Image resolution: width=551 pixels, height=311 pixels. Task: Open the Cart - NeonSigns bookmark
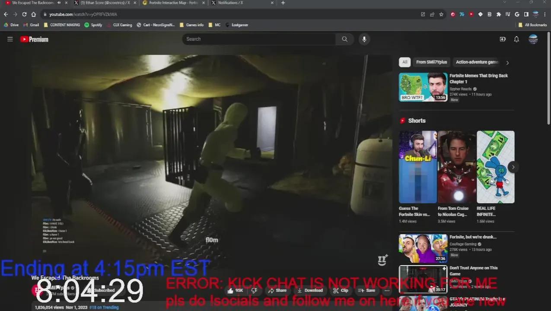click(156, 25)
